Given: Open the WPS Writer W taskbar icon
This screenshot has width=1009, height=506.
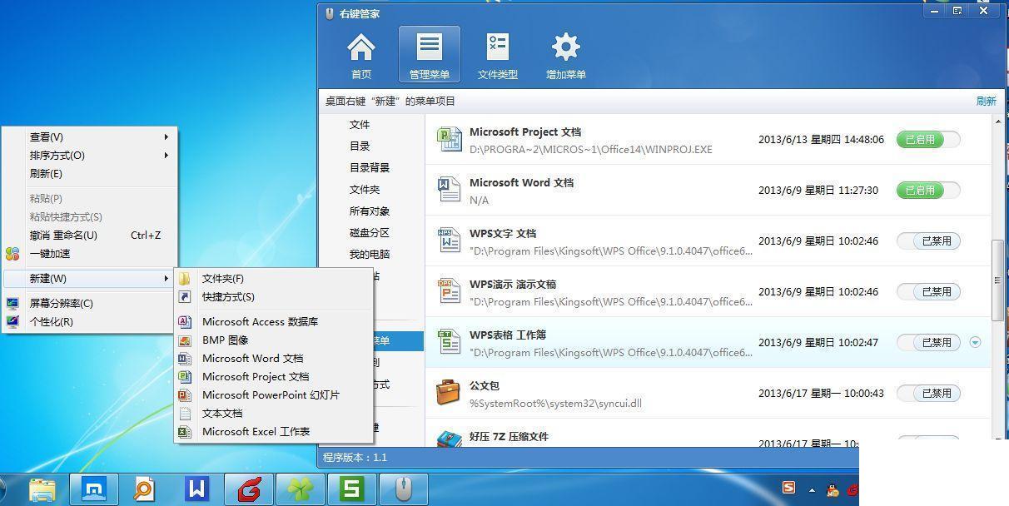Looking at the screenshot, I should (197, 489).
